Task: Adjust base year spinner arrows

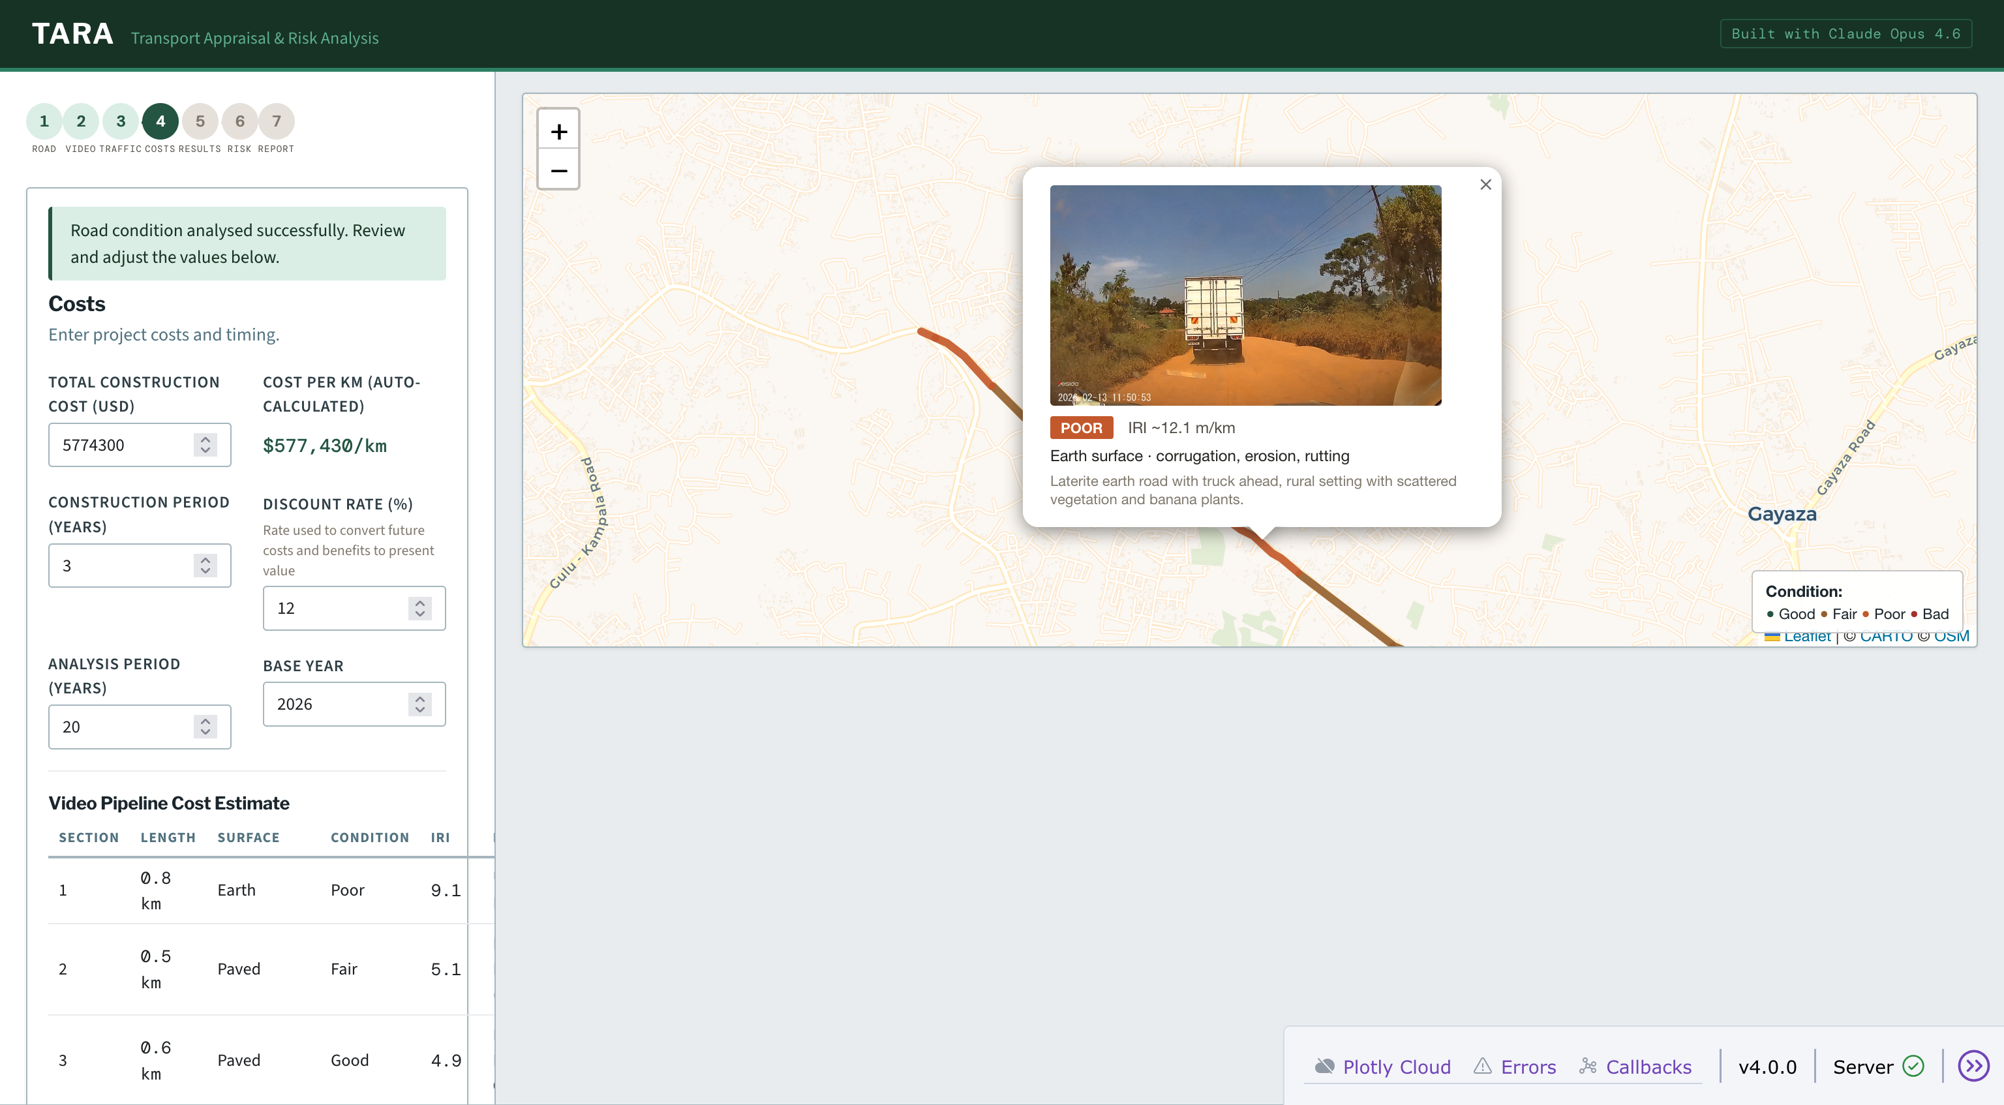Action: point(419,703)
